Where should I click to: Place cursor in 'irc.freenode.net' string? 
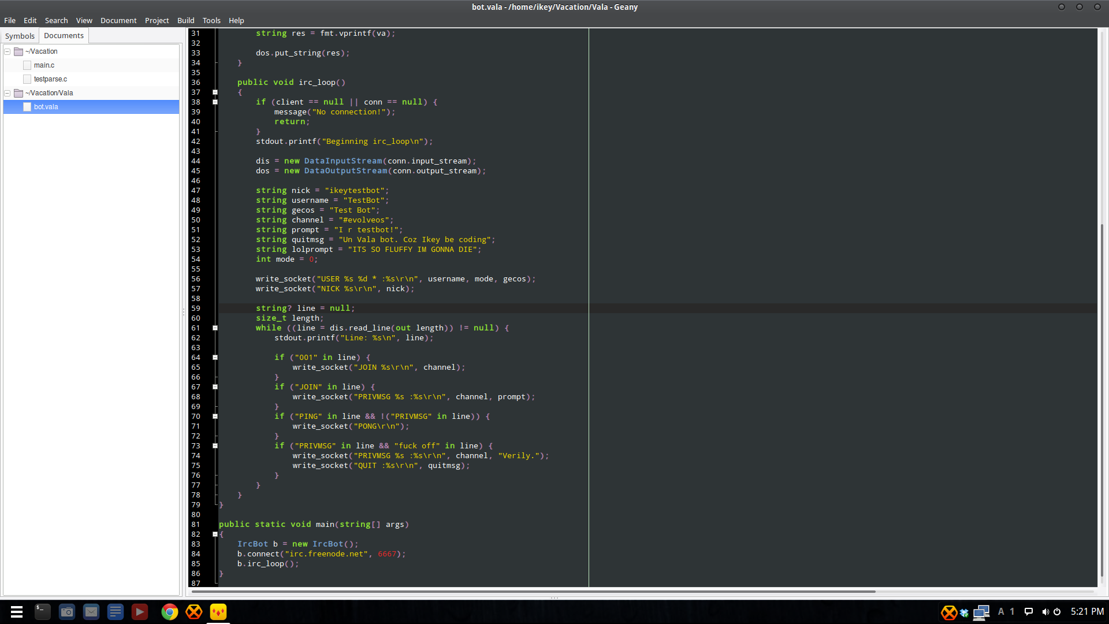tap(326, 554)
